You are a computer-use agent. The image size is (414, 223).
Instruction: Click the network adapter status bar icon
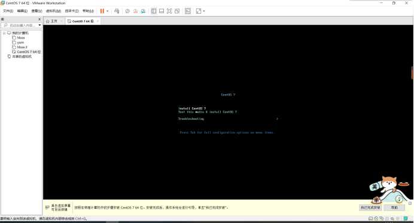pos(382,218)
